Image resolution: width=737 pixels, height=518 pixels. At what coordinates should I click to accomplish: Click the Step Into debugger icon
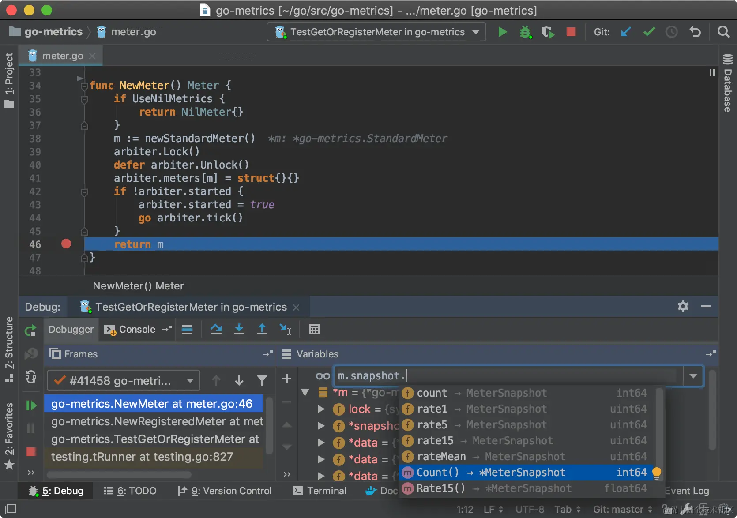click(x=239, y=329)
